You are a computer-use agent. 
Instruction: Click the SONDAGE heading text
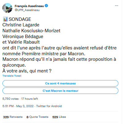click(x=20, y=19)
